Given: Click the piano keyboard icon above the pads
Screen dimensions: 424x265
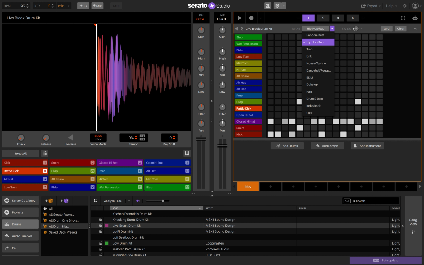Looking at the screenshot, I should tap(187, 153).
